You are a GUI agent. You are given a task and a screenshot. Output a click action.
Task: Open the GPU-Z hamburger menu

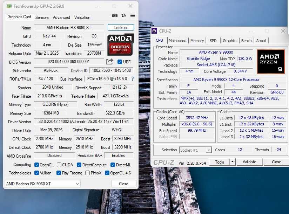coord(133,15)
